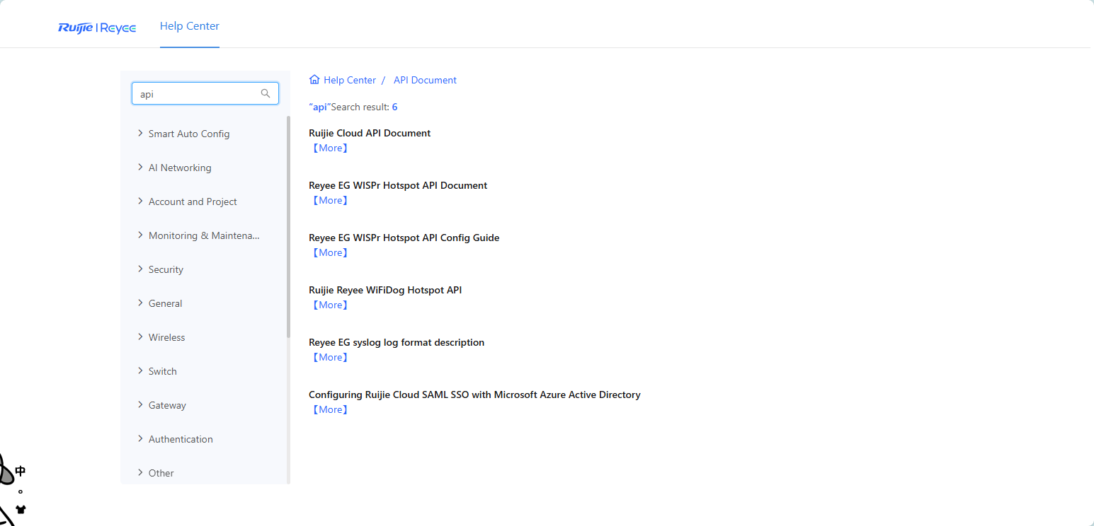Expand the Account and Project chevron
The image size is (1094, 526).
140,201
